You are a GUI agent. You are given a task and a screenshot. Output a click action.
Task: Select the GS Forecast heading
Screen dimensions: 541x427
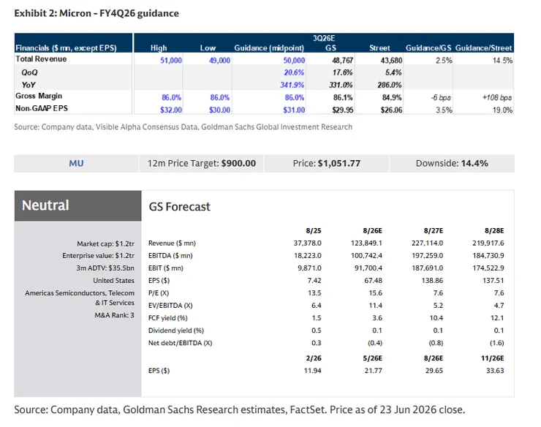coord(179,207)
